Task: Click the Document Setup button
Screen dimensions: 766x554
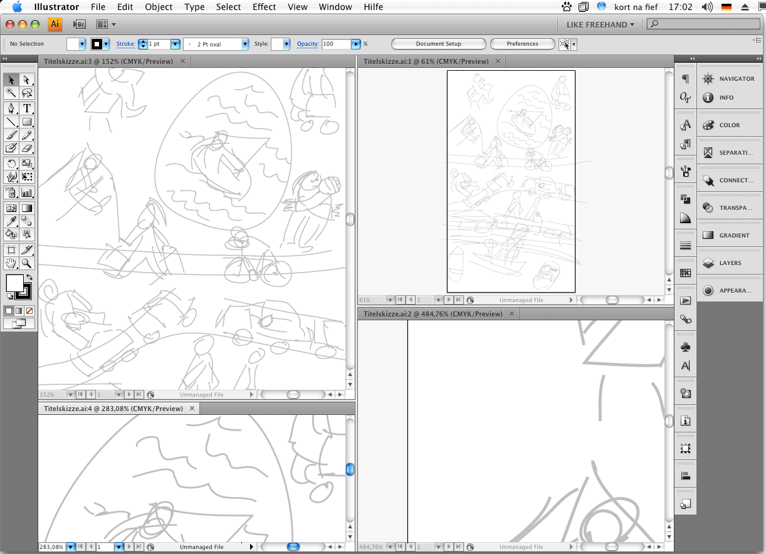Action: coord(438,44)
